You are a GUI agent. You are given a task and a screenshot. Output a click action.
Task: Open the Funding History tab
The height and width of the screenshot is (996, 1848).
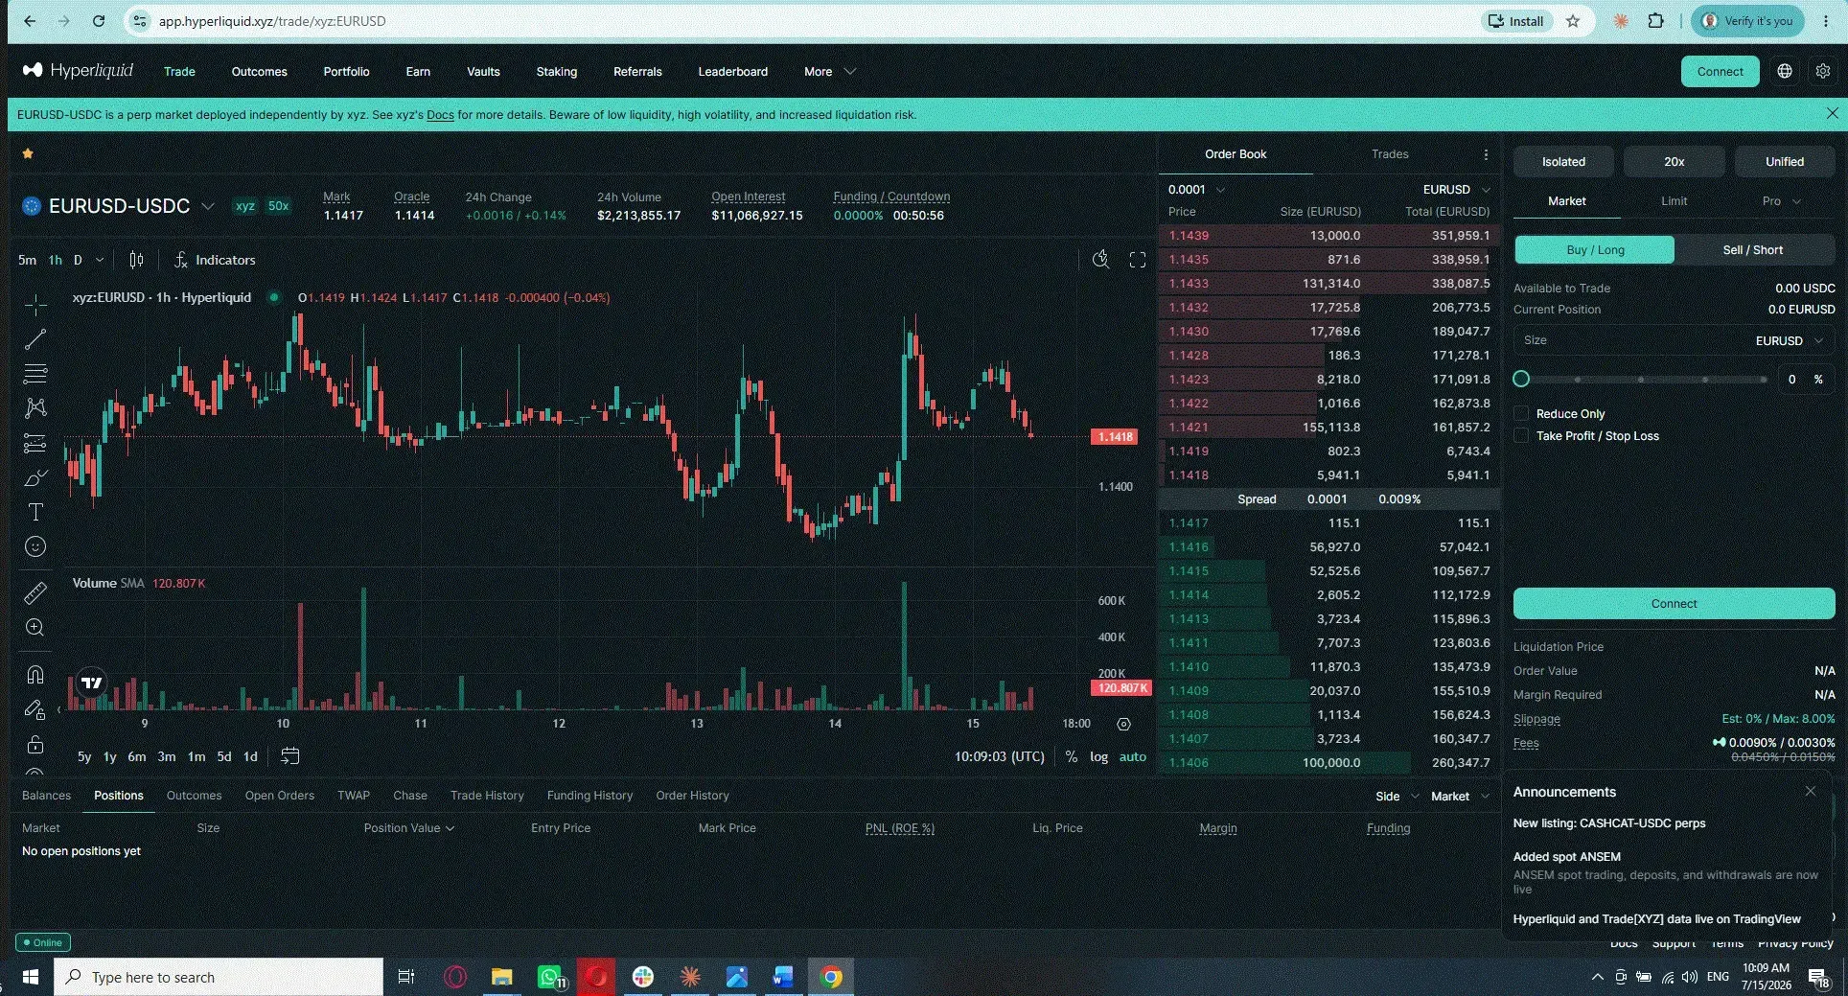589,796
